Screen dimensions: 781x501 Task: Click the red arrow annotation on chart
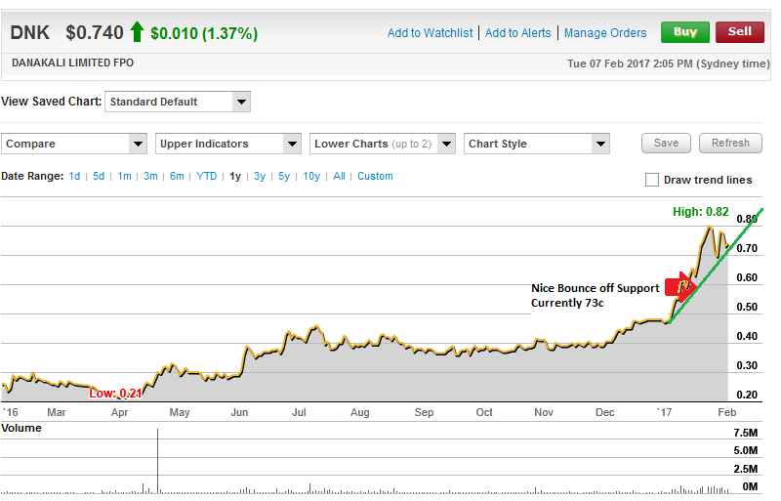680,287
